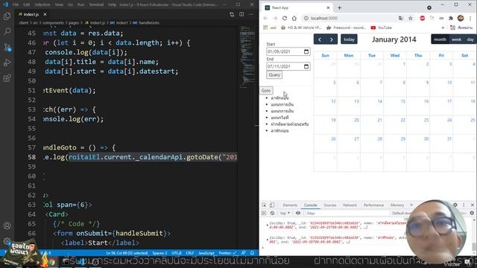
Task: Switch calendar to week view
Action: point(456,39)
